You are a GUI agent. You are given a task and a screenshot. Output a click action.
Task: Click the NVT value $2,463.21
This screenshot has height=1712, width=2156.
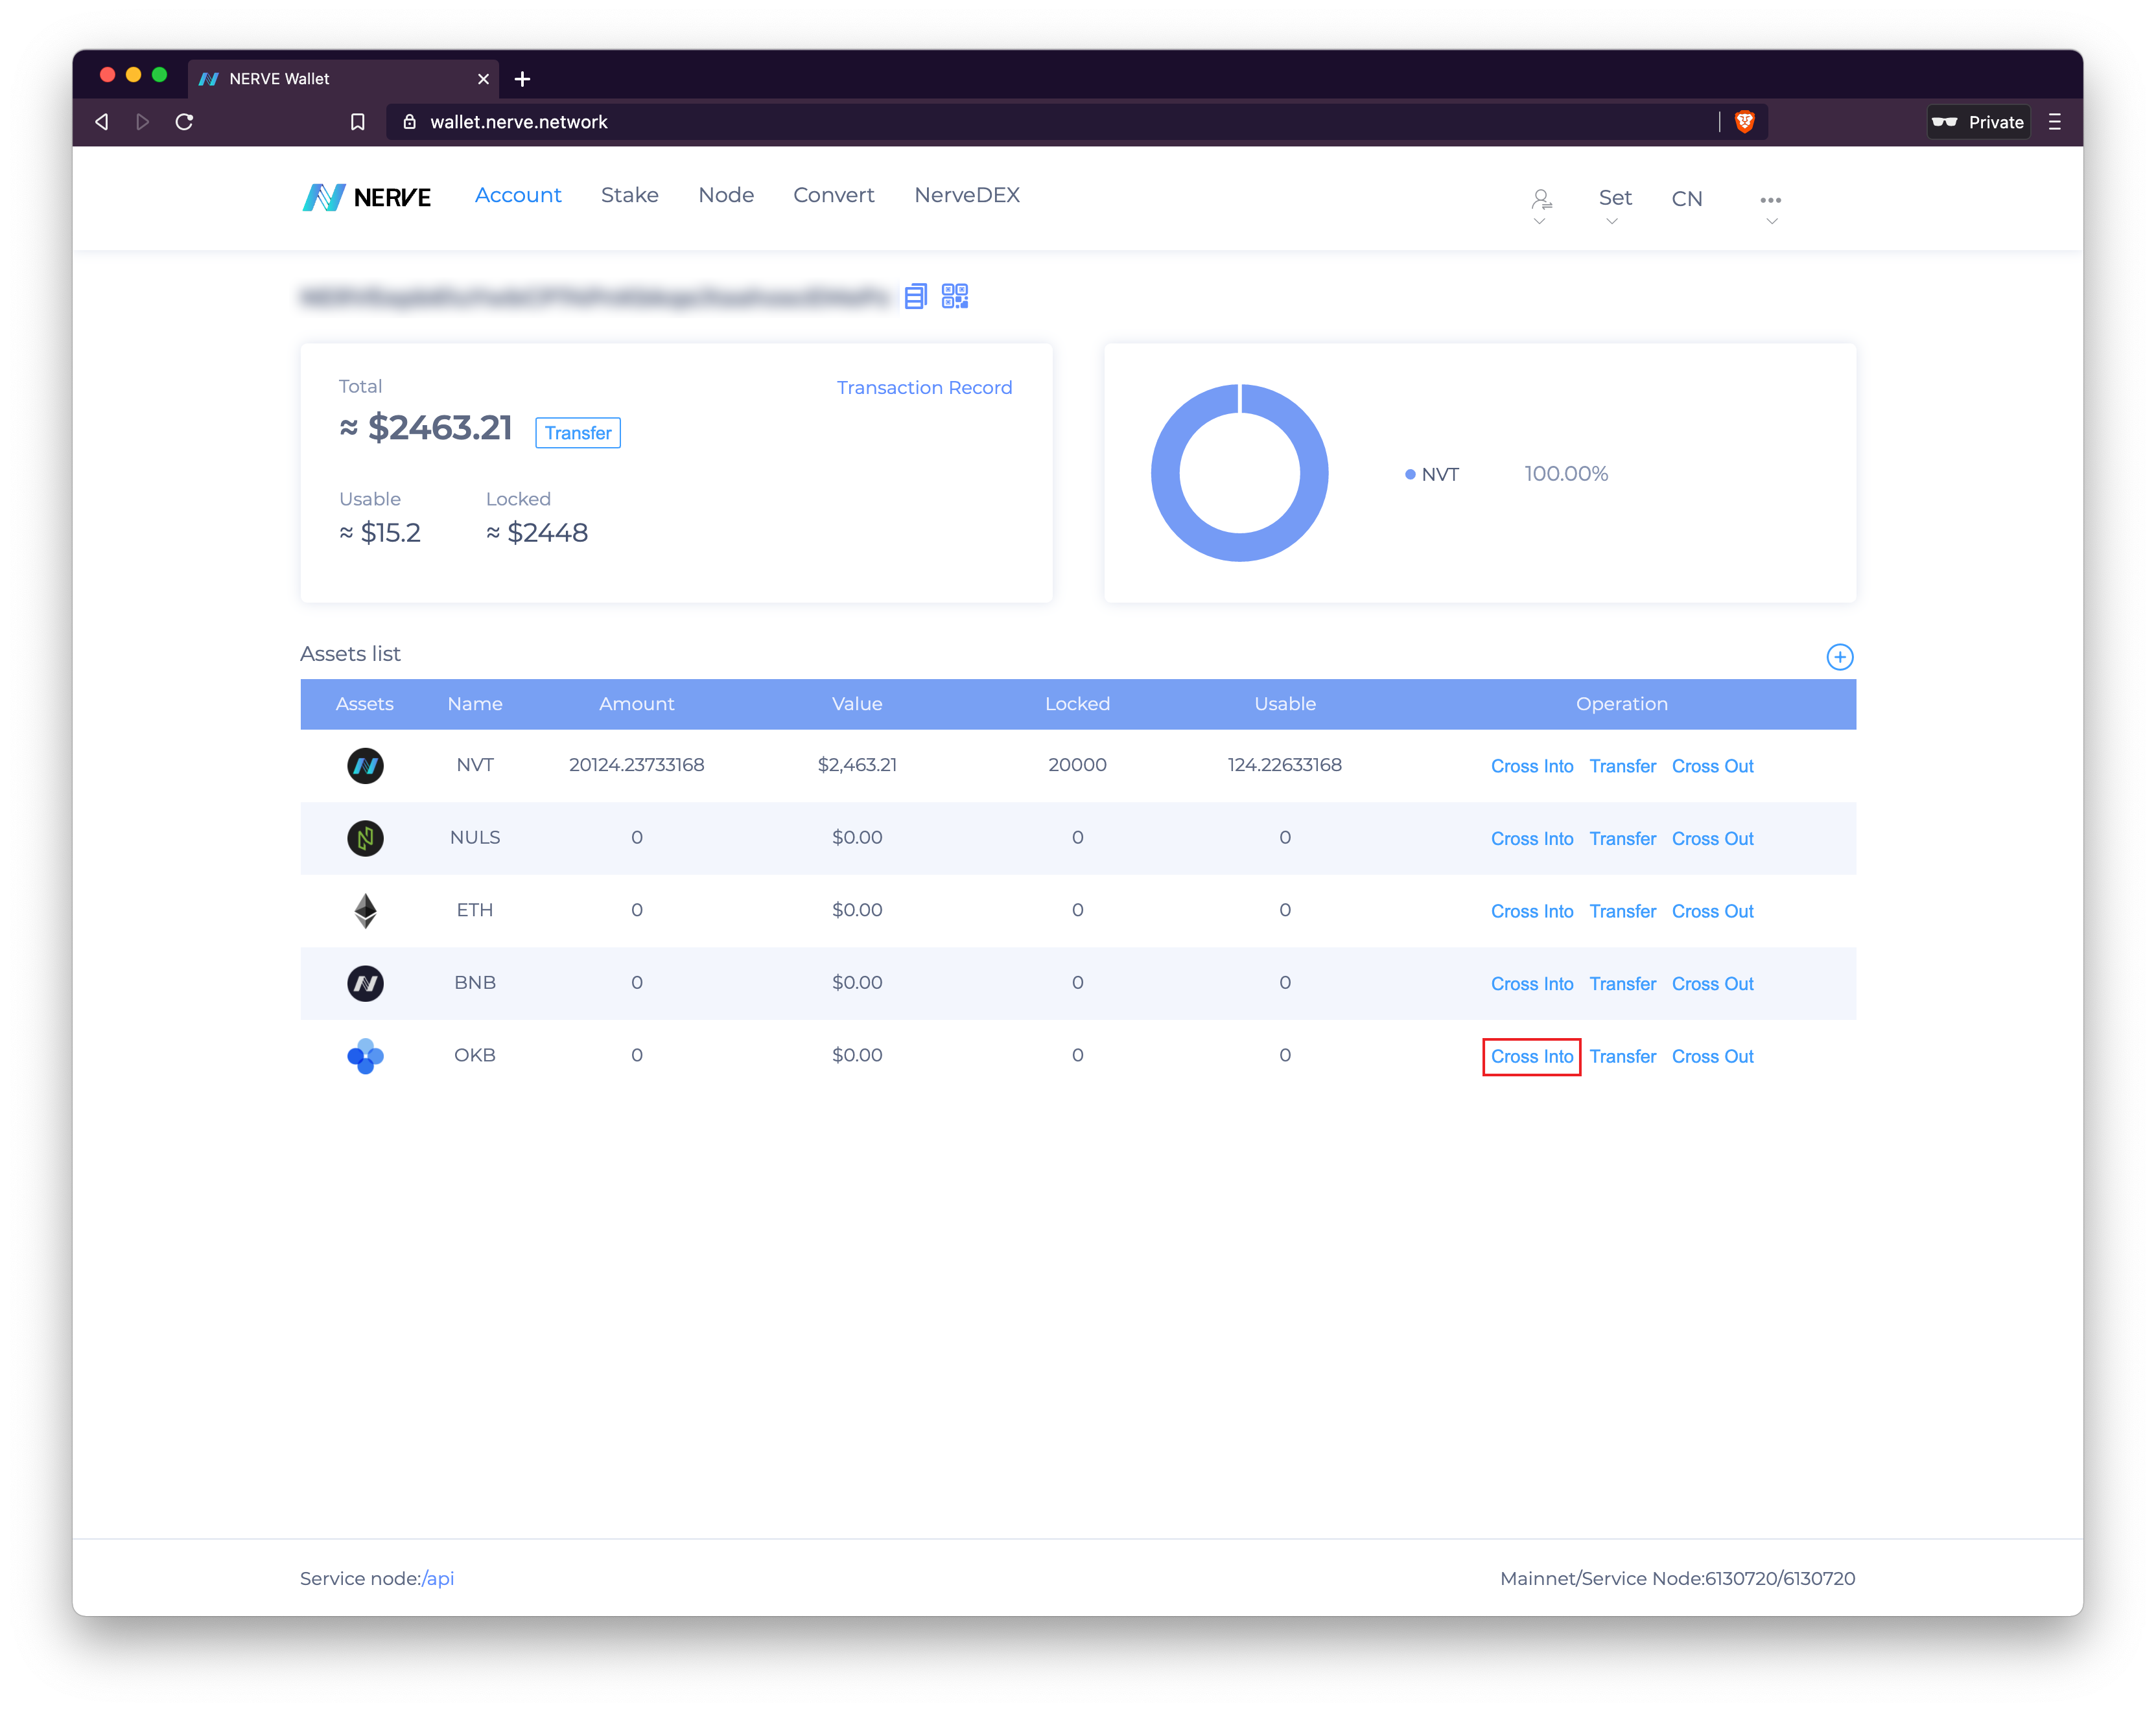click(x=856, y=765)
